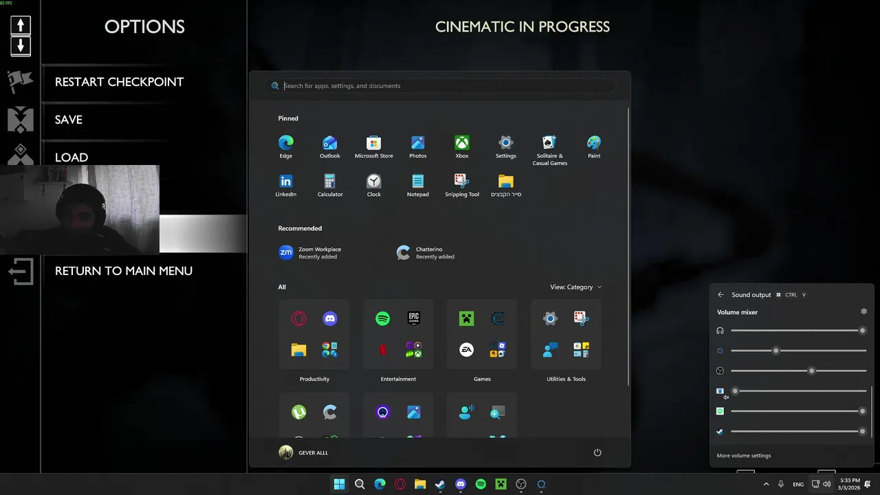Open OBS Studio from the taskbar
Viewport: 880px width, 495px height.
(521, 484)
